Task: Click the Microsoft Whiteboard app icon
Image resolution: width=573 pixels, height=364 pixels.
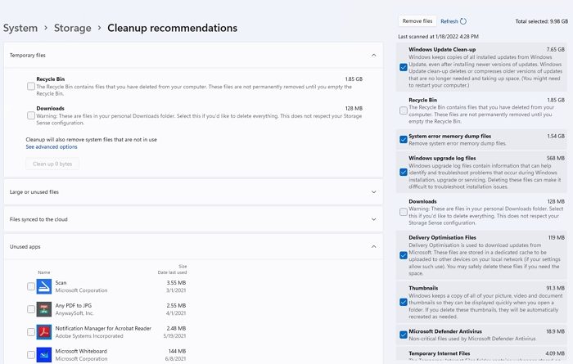Action: coord(44,355)
